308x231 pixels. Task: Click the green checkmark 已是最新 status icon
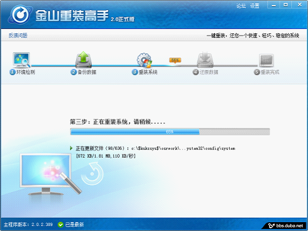click(x=61, y=225)
